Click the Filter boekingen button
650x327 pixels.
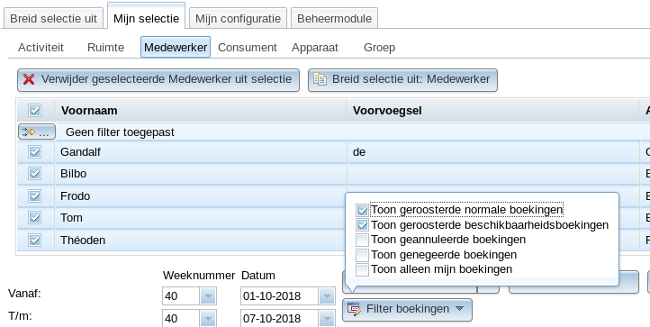point(407,309)
